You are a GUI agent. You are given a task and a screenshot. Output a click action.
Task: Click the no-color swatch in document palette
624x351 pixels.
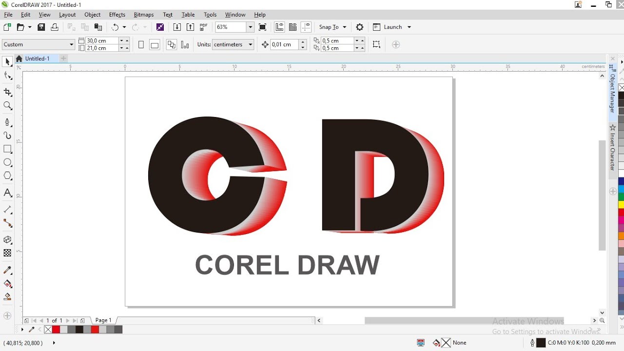[x=48, y=330]
